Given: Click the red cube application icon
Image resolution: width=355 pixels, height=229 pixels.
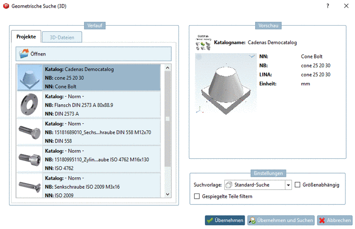Looking at the screenshot, I should pos(6,6).
